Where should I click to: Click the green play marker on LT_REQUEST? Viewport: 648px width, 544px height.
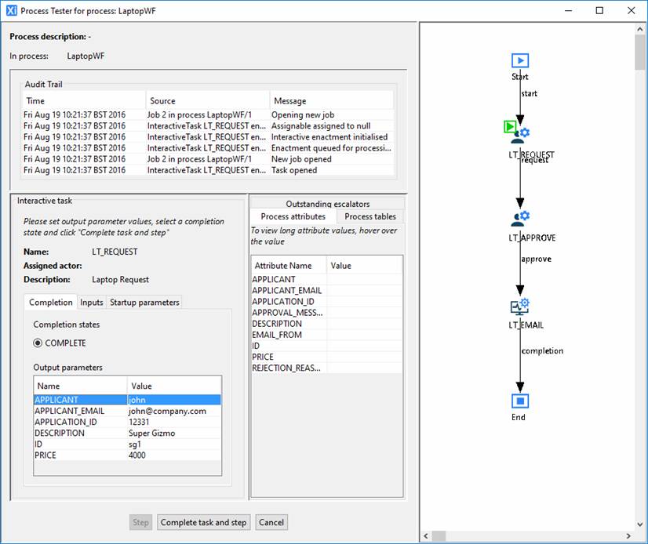(509, 125)
